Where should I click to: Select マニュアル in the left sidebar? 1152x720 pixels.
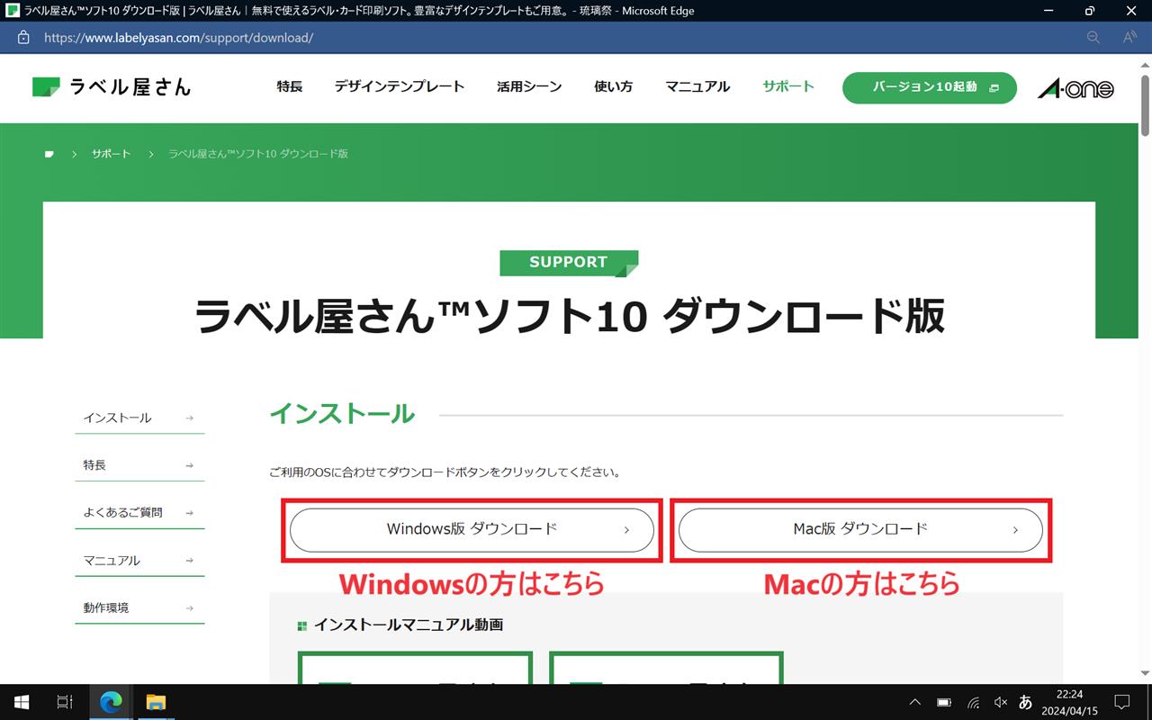tap(139, 560)
